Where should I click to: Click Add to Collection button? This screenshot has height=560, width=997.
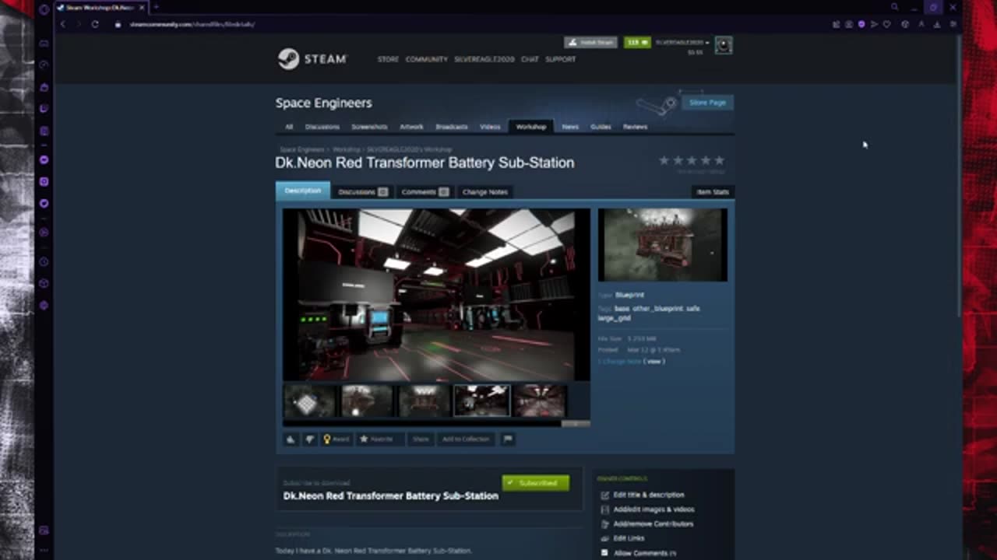[x=466, y=439]
